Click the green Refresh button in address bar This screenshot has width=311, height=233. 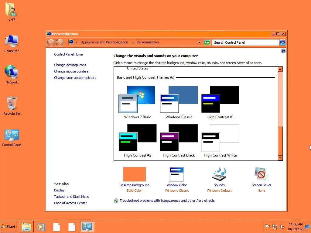coord(207,42)
